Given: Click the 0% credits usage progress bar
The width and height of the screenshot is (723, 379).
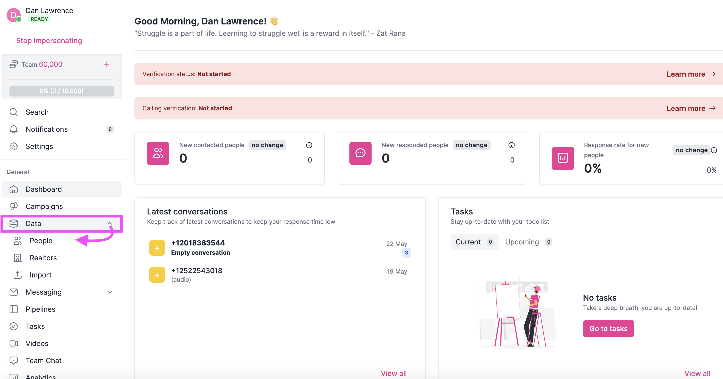Looking at the screenshot, I should pos(61,91).
